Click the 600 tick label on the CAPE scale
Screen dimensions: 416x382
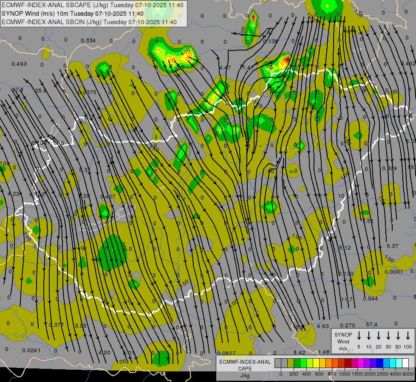[319, 374]
